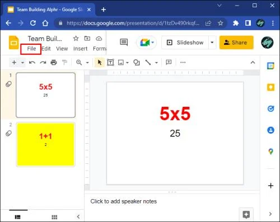
Task: Undo the last action
Action: [x=32, y=63]
